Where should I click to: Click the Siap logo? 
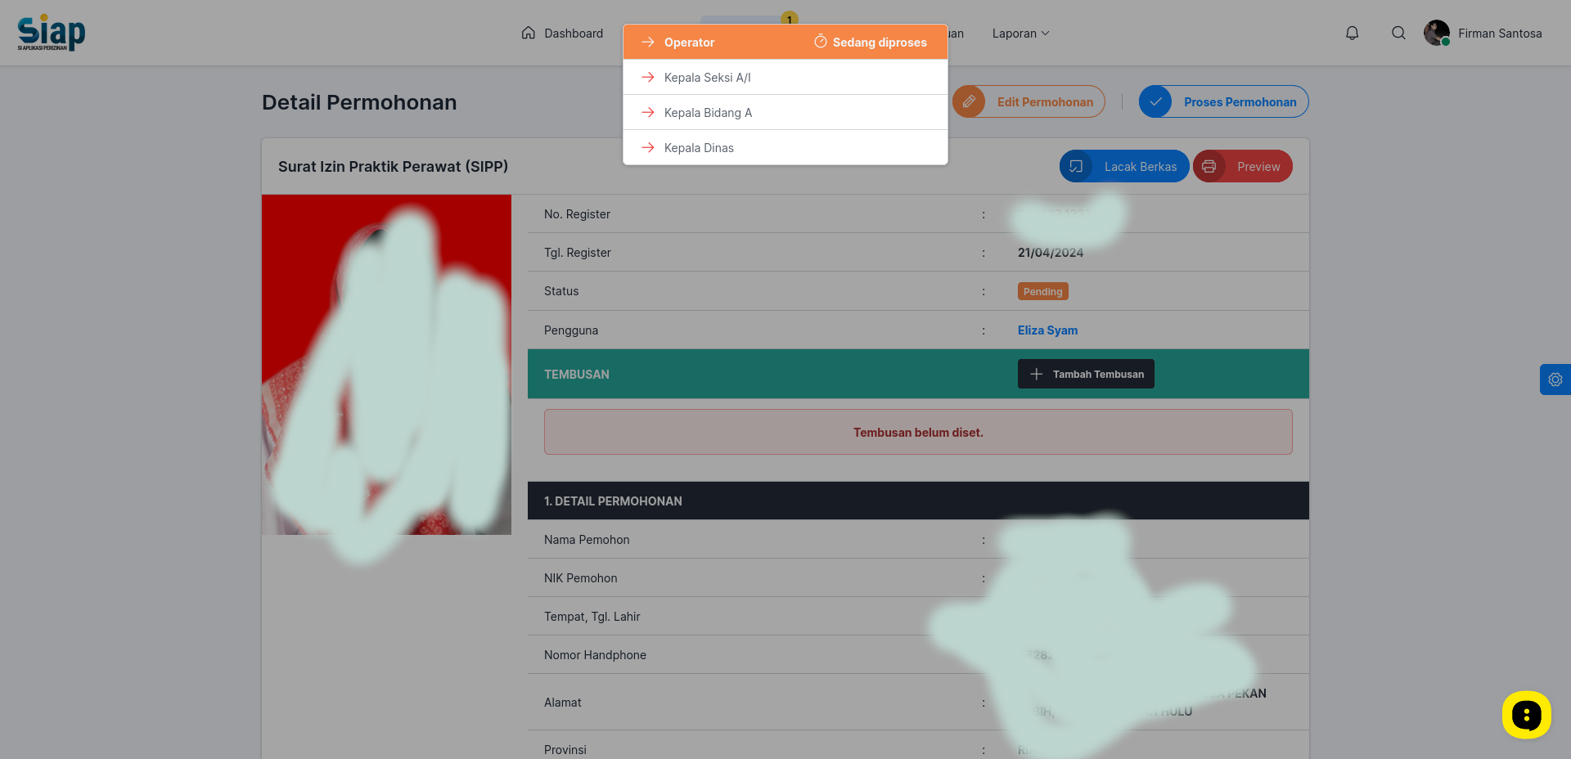[51, 33]
